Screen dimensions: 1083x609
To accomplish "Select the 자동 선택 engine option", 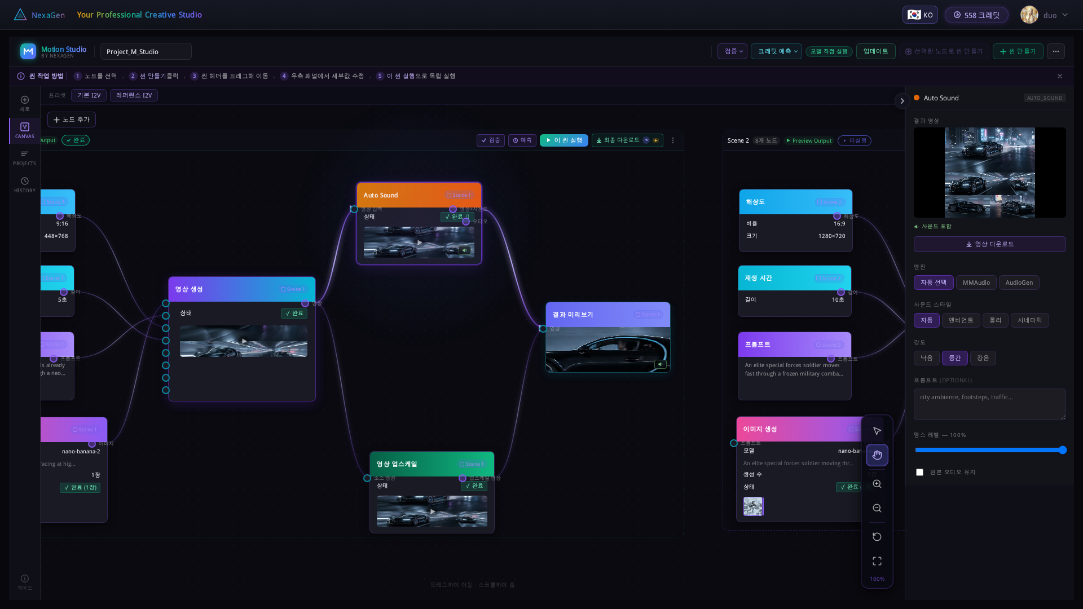I will click(x=934, y=283).
